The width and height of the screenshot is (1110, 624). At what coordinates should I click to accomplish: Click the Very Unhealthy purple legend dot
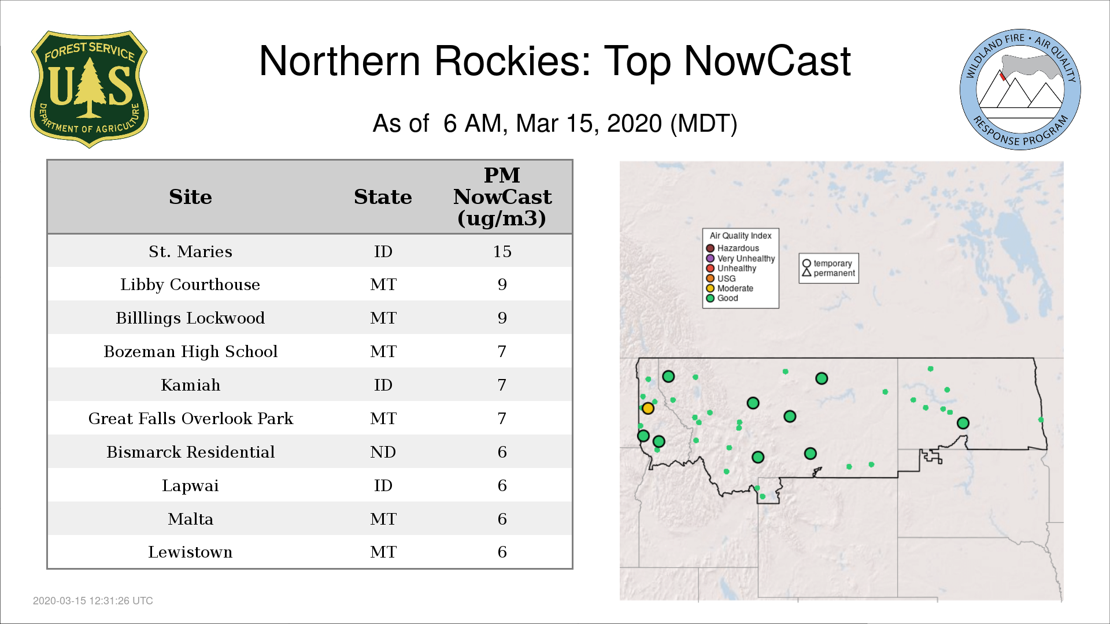[x=711, y=258]
